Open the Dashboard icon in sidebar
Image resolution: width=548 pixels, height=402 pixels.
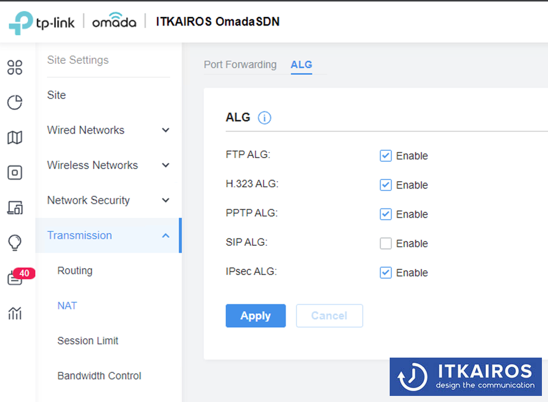tap(15, 68)
